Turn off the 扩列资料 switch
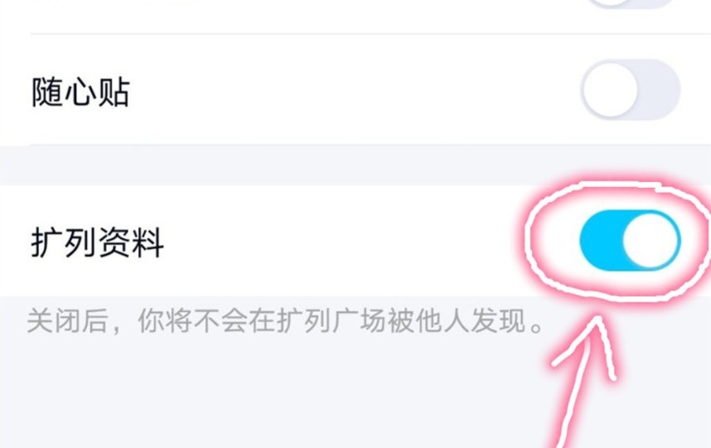 [631, 240]
